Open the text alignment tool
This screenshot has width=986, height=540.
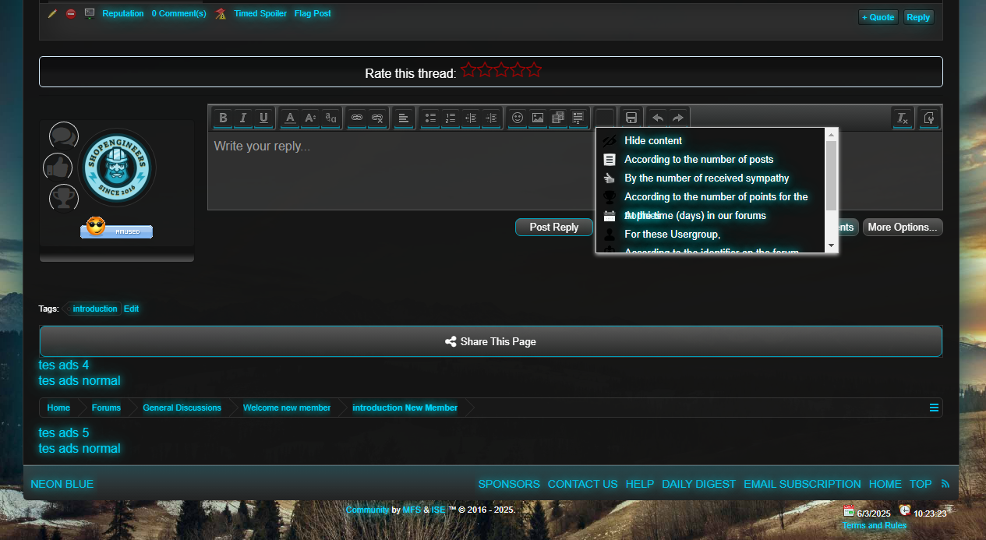tap(404, 118)
